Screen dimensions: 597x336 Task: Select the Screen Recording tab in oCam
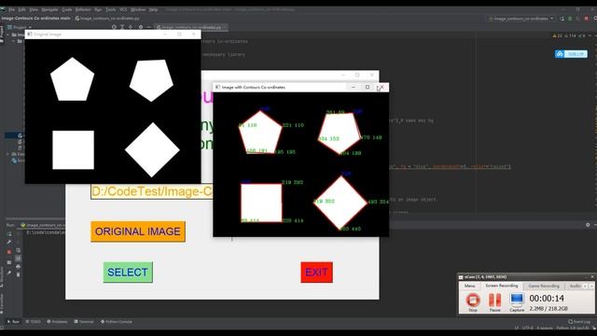point(502,286)
